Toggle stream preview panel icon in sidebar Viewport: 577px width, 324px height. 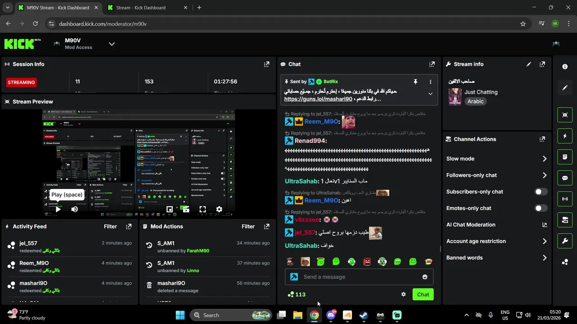[565, 115]
